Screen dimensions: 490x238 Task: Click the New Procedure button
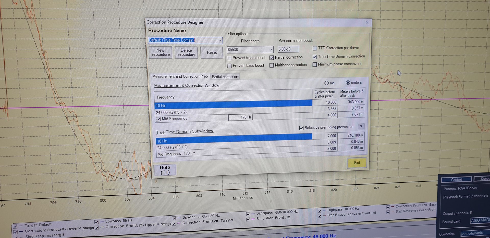pyautogui.click(x=160, y=52)
